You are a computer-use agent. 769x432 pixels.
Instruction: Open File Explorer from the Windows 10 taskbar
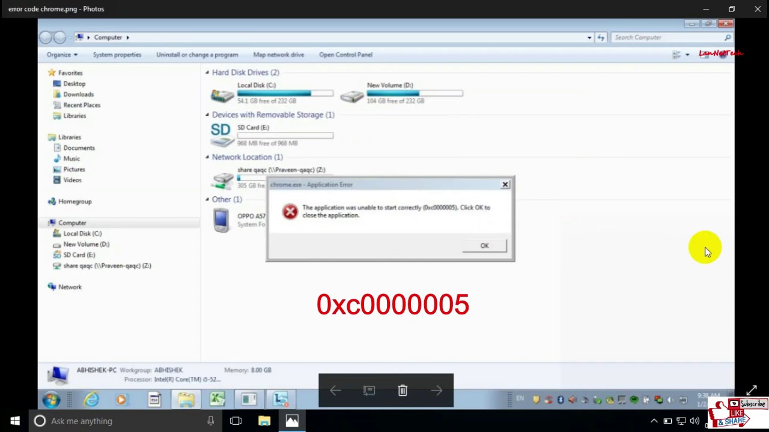[264, 421]
